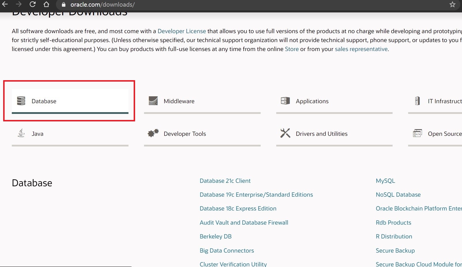The width and height of the screenshot is (462, 267).
Task: Open the Developer Tools category tab
Action: point(202,134)
